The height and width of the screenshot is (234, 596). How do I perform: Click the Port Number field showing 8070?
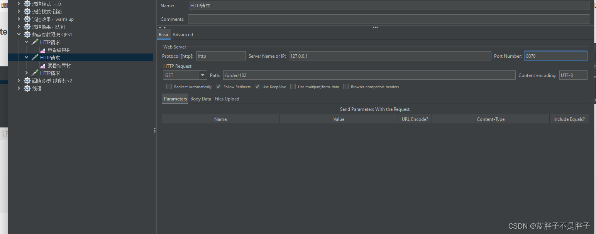[556, 56]
